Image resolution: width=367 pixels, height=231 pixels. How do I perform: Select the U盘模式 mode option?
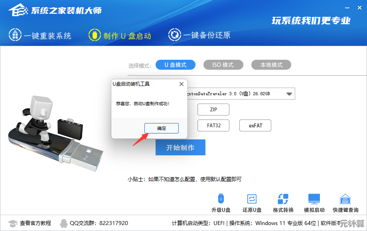pyautogui.click(x=176, y=65)
